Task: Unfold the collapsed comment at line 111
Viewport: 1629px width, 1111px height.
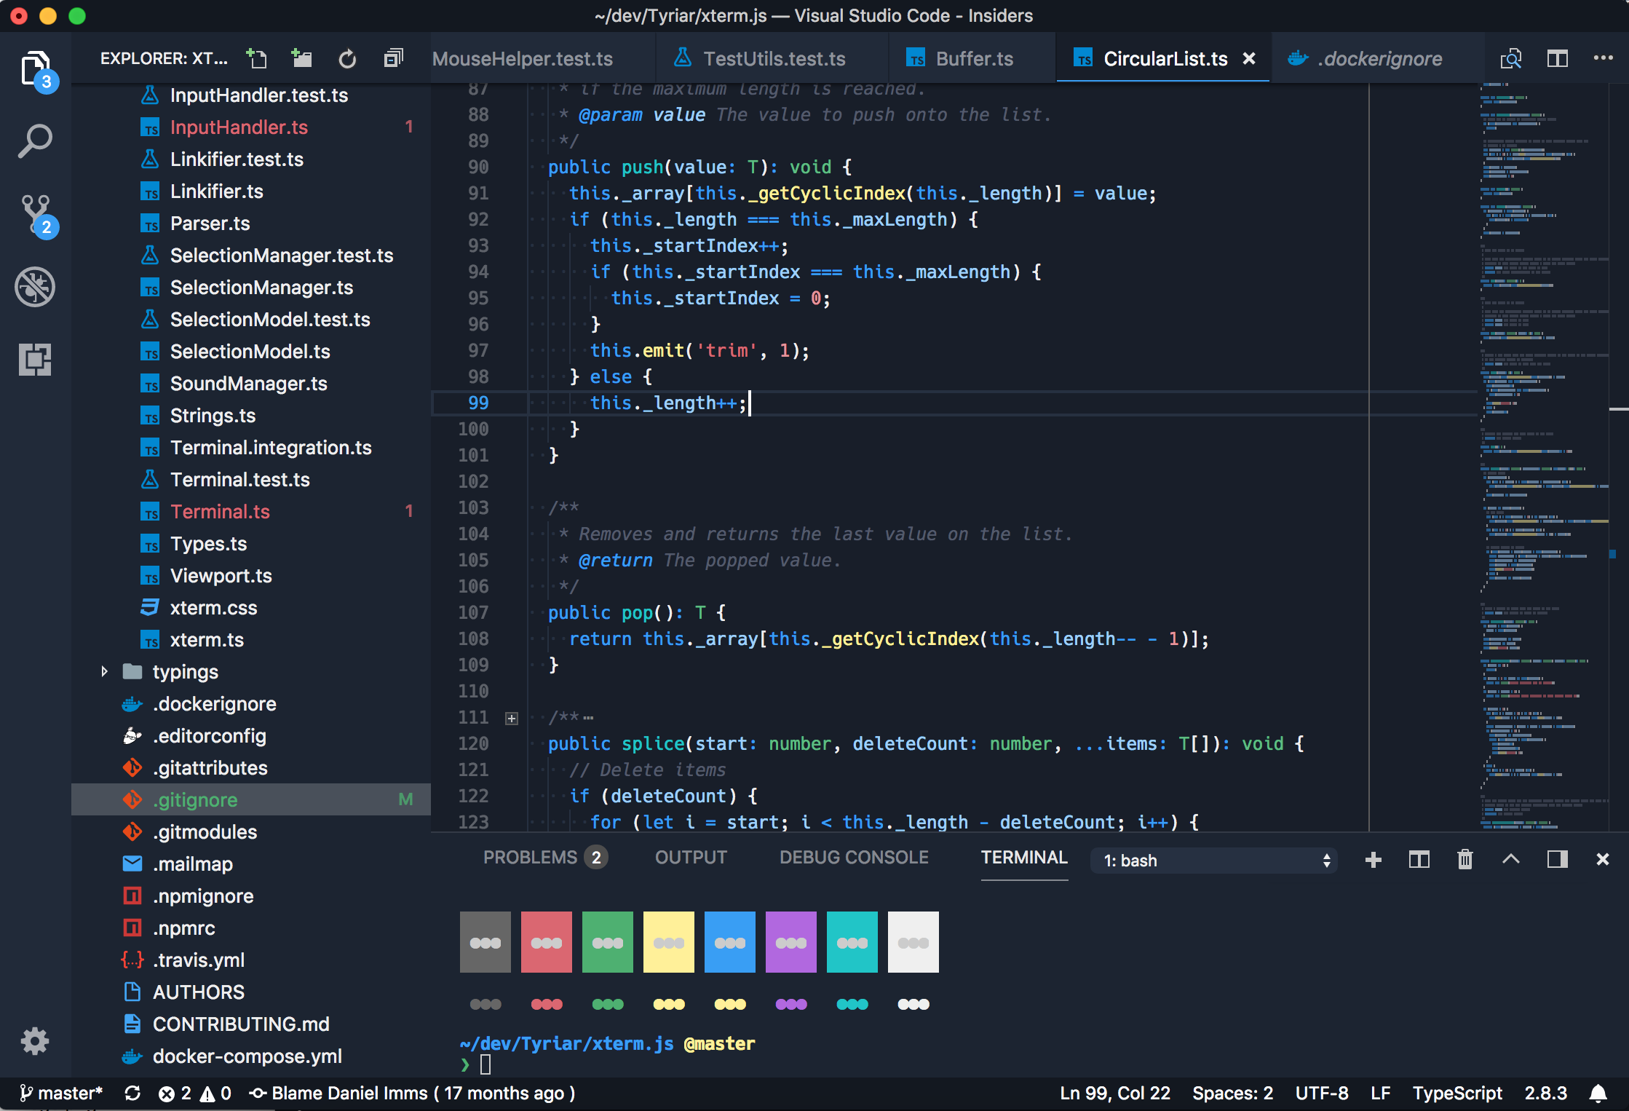Action: pos(512,719)
